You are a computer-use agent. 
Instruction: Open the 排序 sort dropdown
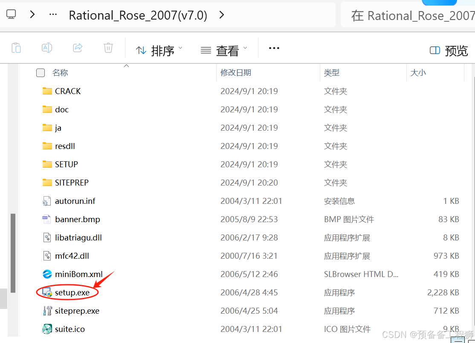(159, 50)
